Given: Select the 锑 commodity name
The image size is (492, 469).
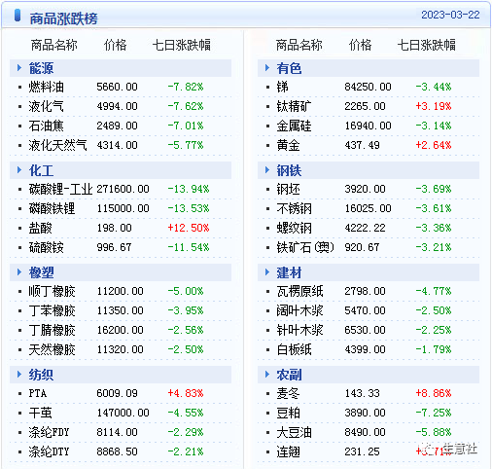Looking at the screenshot, I should click(x=282, y=87).
